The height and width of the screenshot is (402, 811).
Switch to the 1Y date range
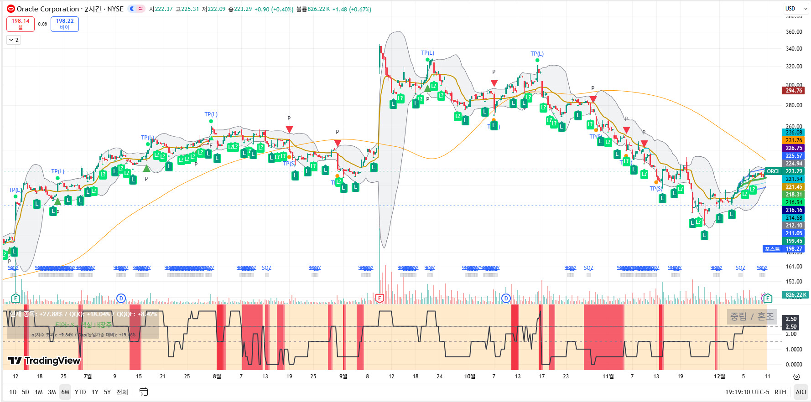click(95, 392)
